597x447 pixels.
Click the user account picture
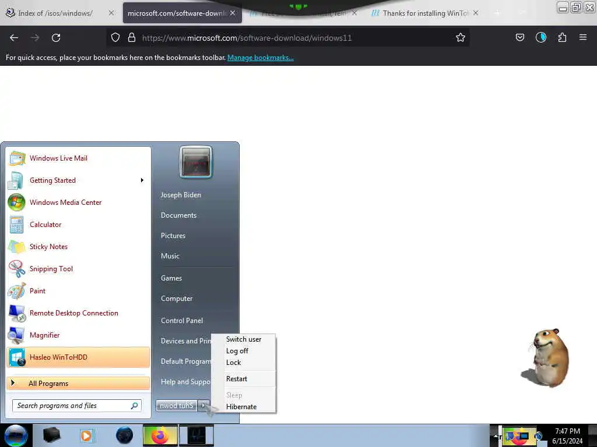click(196, 162)
